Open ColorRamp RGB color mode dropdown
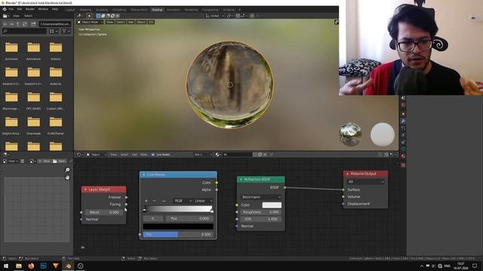483x271 pixels. pos(183,201)
